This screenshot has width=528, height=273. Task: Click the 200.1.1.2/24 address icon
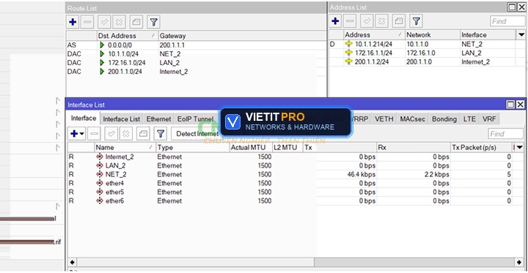349,62
